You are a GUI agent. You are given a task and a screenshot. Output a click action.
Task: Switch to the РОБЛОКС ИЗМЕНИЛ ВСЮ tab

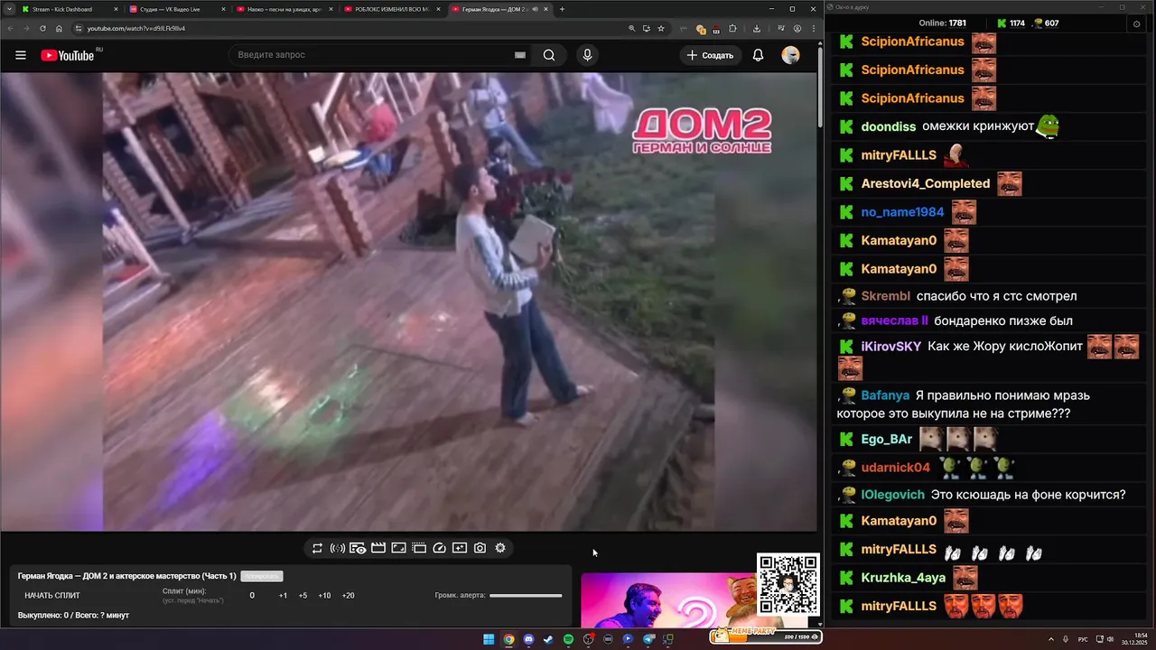(392, 9)
